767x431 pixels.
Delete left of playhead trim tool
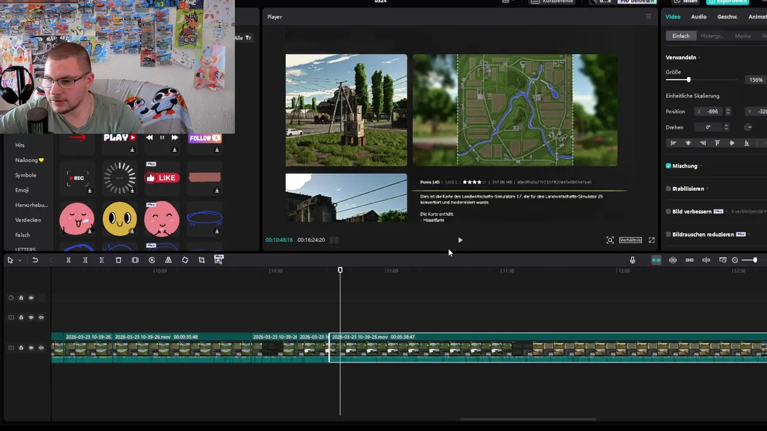(x=85, y=260)
